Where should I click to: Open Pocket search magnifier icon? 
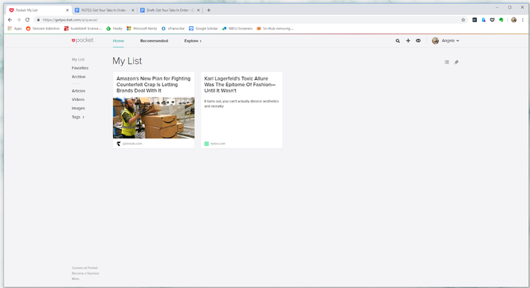click(398, 41)
